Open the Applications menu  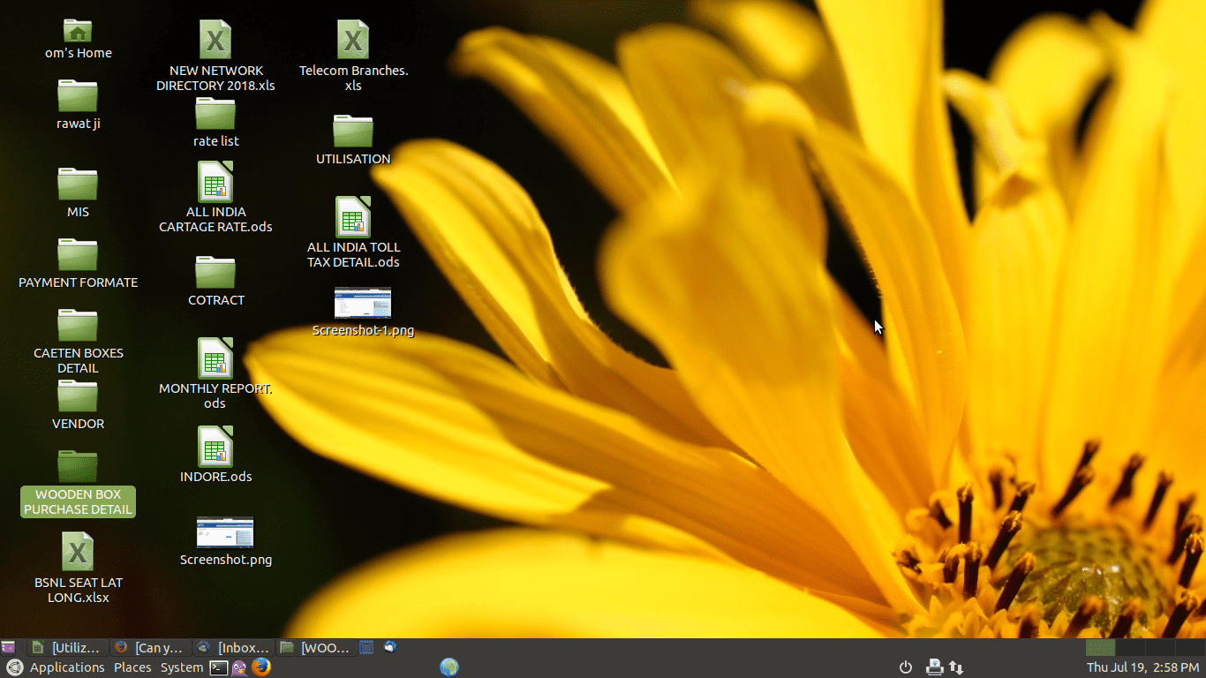pos(66,667)
